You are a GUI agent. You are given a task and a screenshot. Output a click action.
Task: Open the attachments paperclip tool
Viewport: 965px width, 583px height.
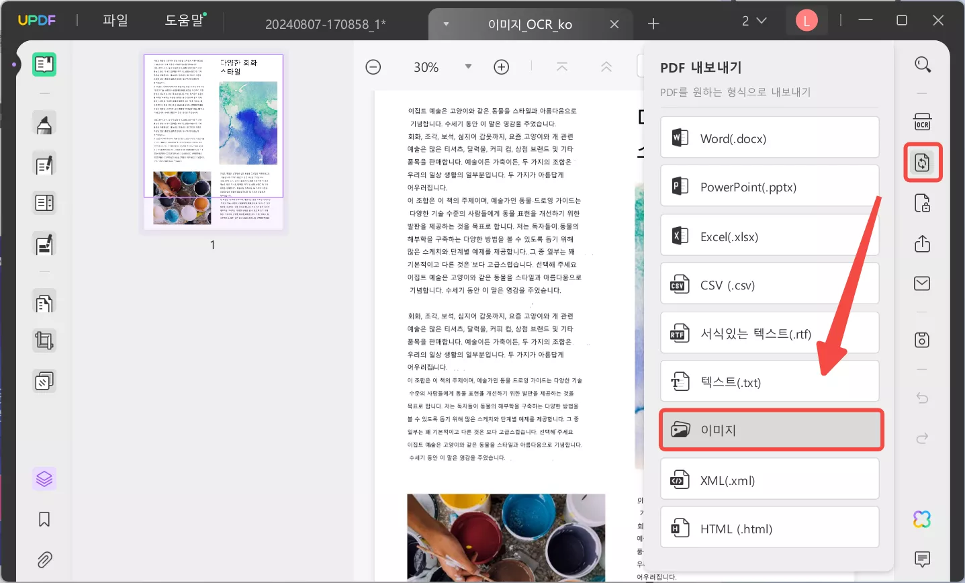coord(44,559)
